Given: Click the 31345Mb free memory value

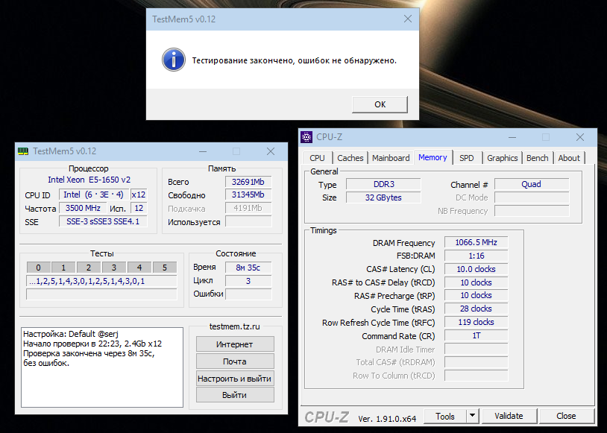Looking at the screenshot, I should tap(248, 195).
